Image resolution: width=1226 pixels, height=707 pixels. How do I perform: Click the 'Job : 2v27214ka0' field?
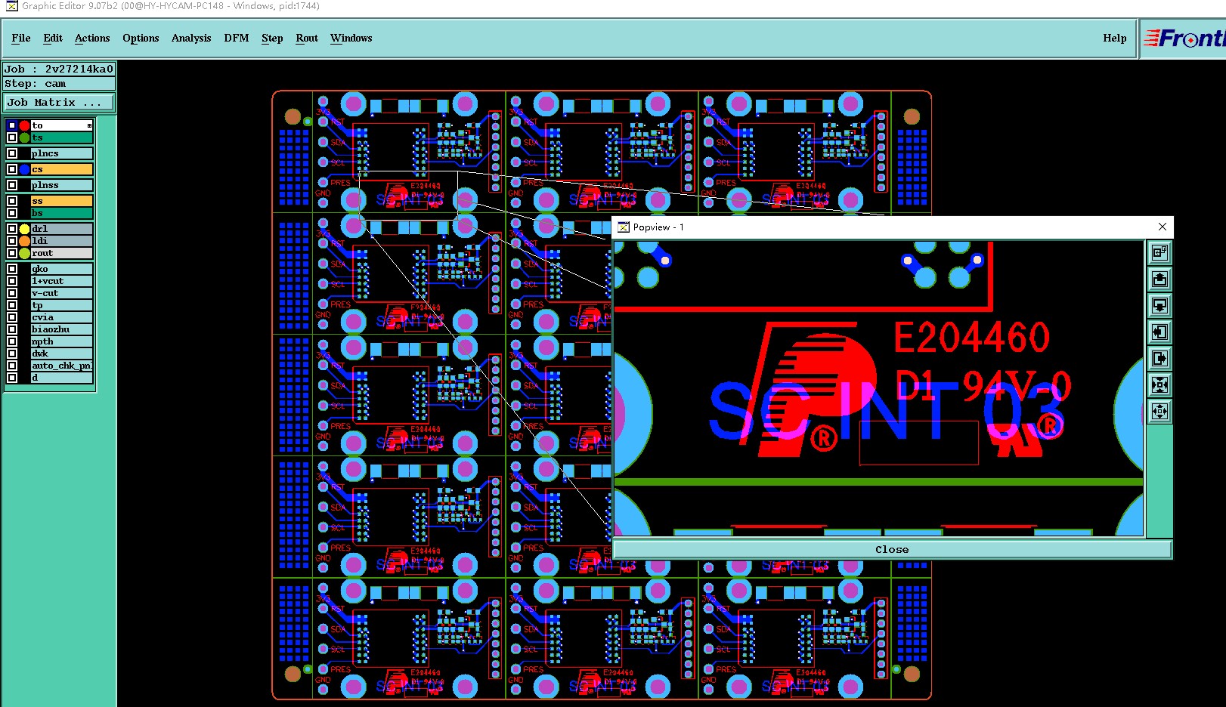[x=60, y=69]
